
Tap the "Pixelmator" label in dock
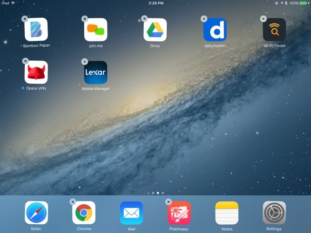click(179, 229)
